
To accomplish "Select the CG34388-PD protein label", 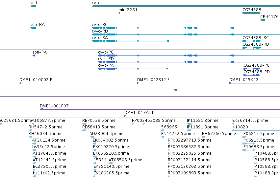I will [x=257, y=72].
